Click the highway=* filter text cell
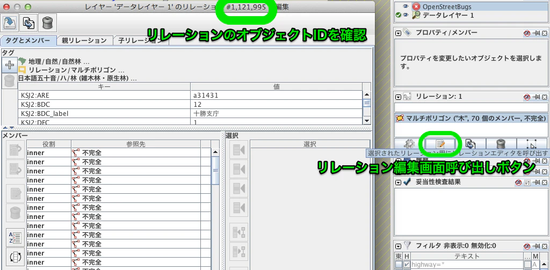 pyautogui.click(x=467, y=264)
